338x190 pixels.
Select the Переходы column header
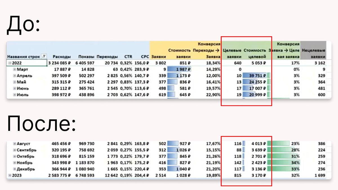tap(107, 57)
